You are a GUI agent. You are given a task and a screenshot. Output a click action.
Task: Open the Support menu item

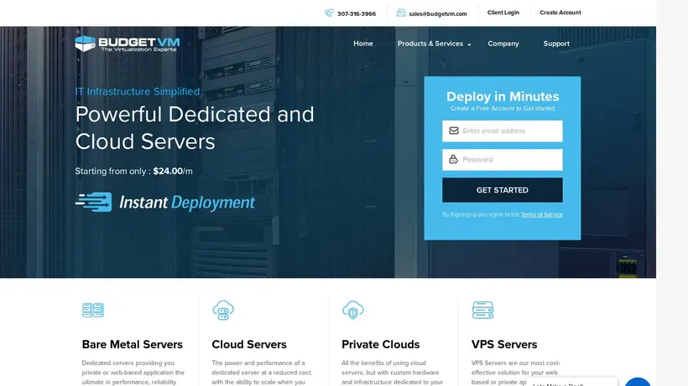pyautogui.click(x=556, y=44)
